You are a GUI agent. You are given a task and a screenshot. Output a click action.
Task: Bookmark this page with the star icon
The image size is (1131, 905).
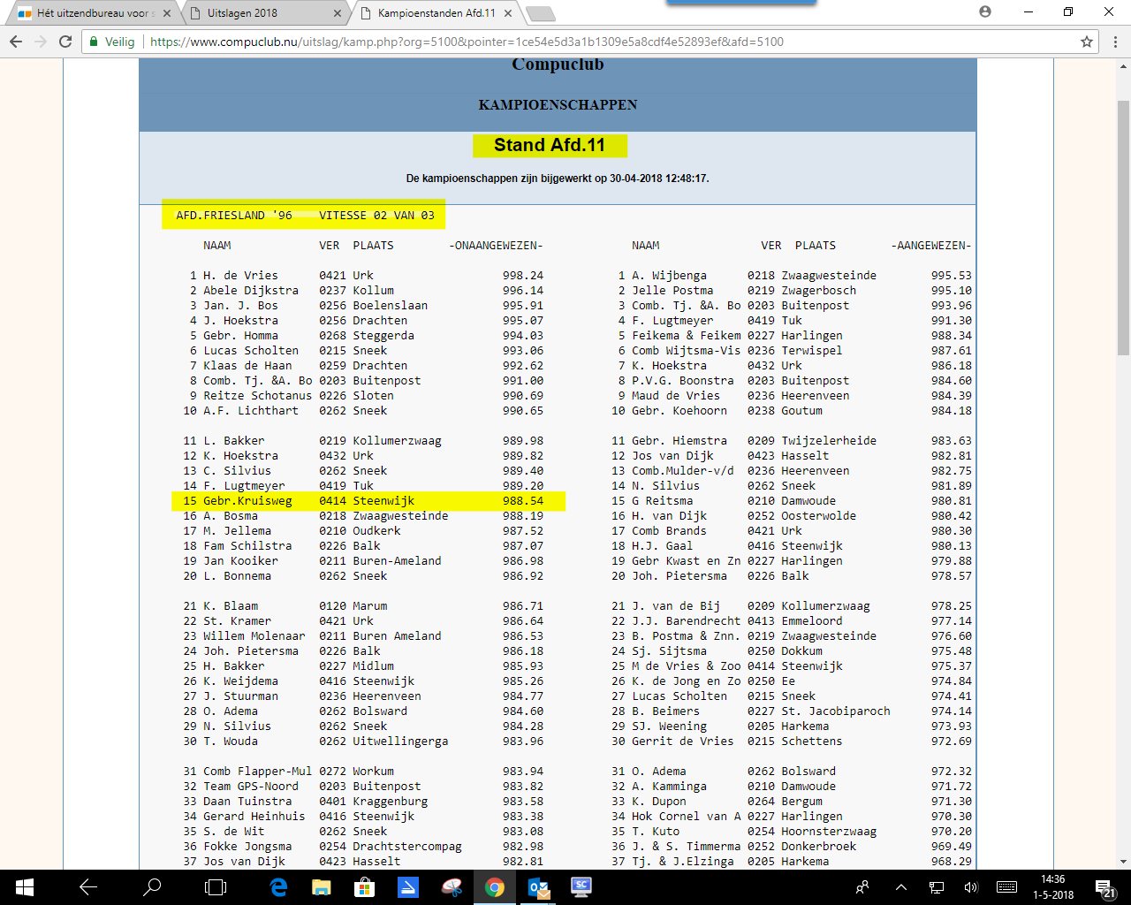[1087, 42]
